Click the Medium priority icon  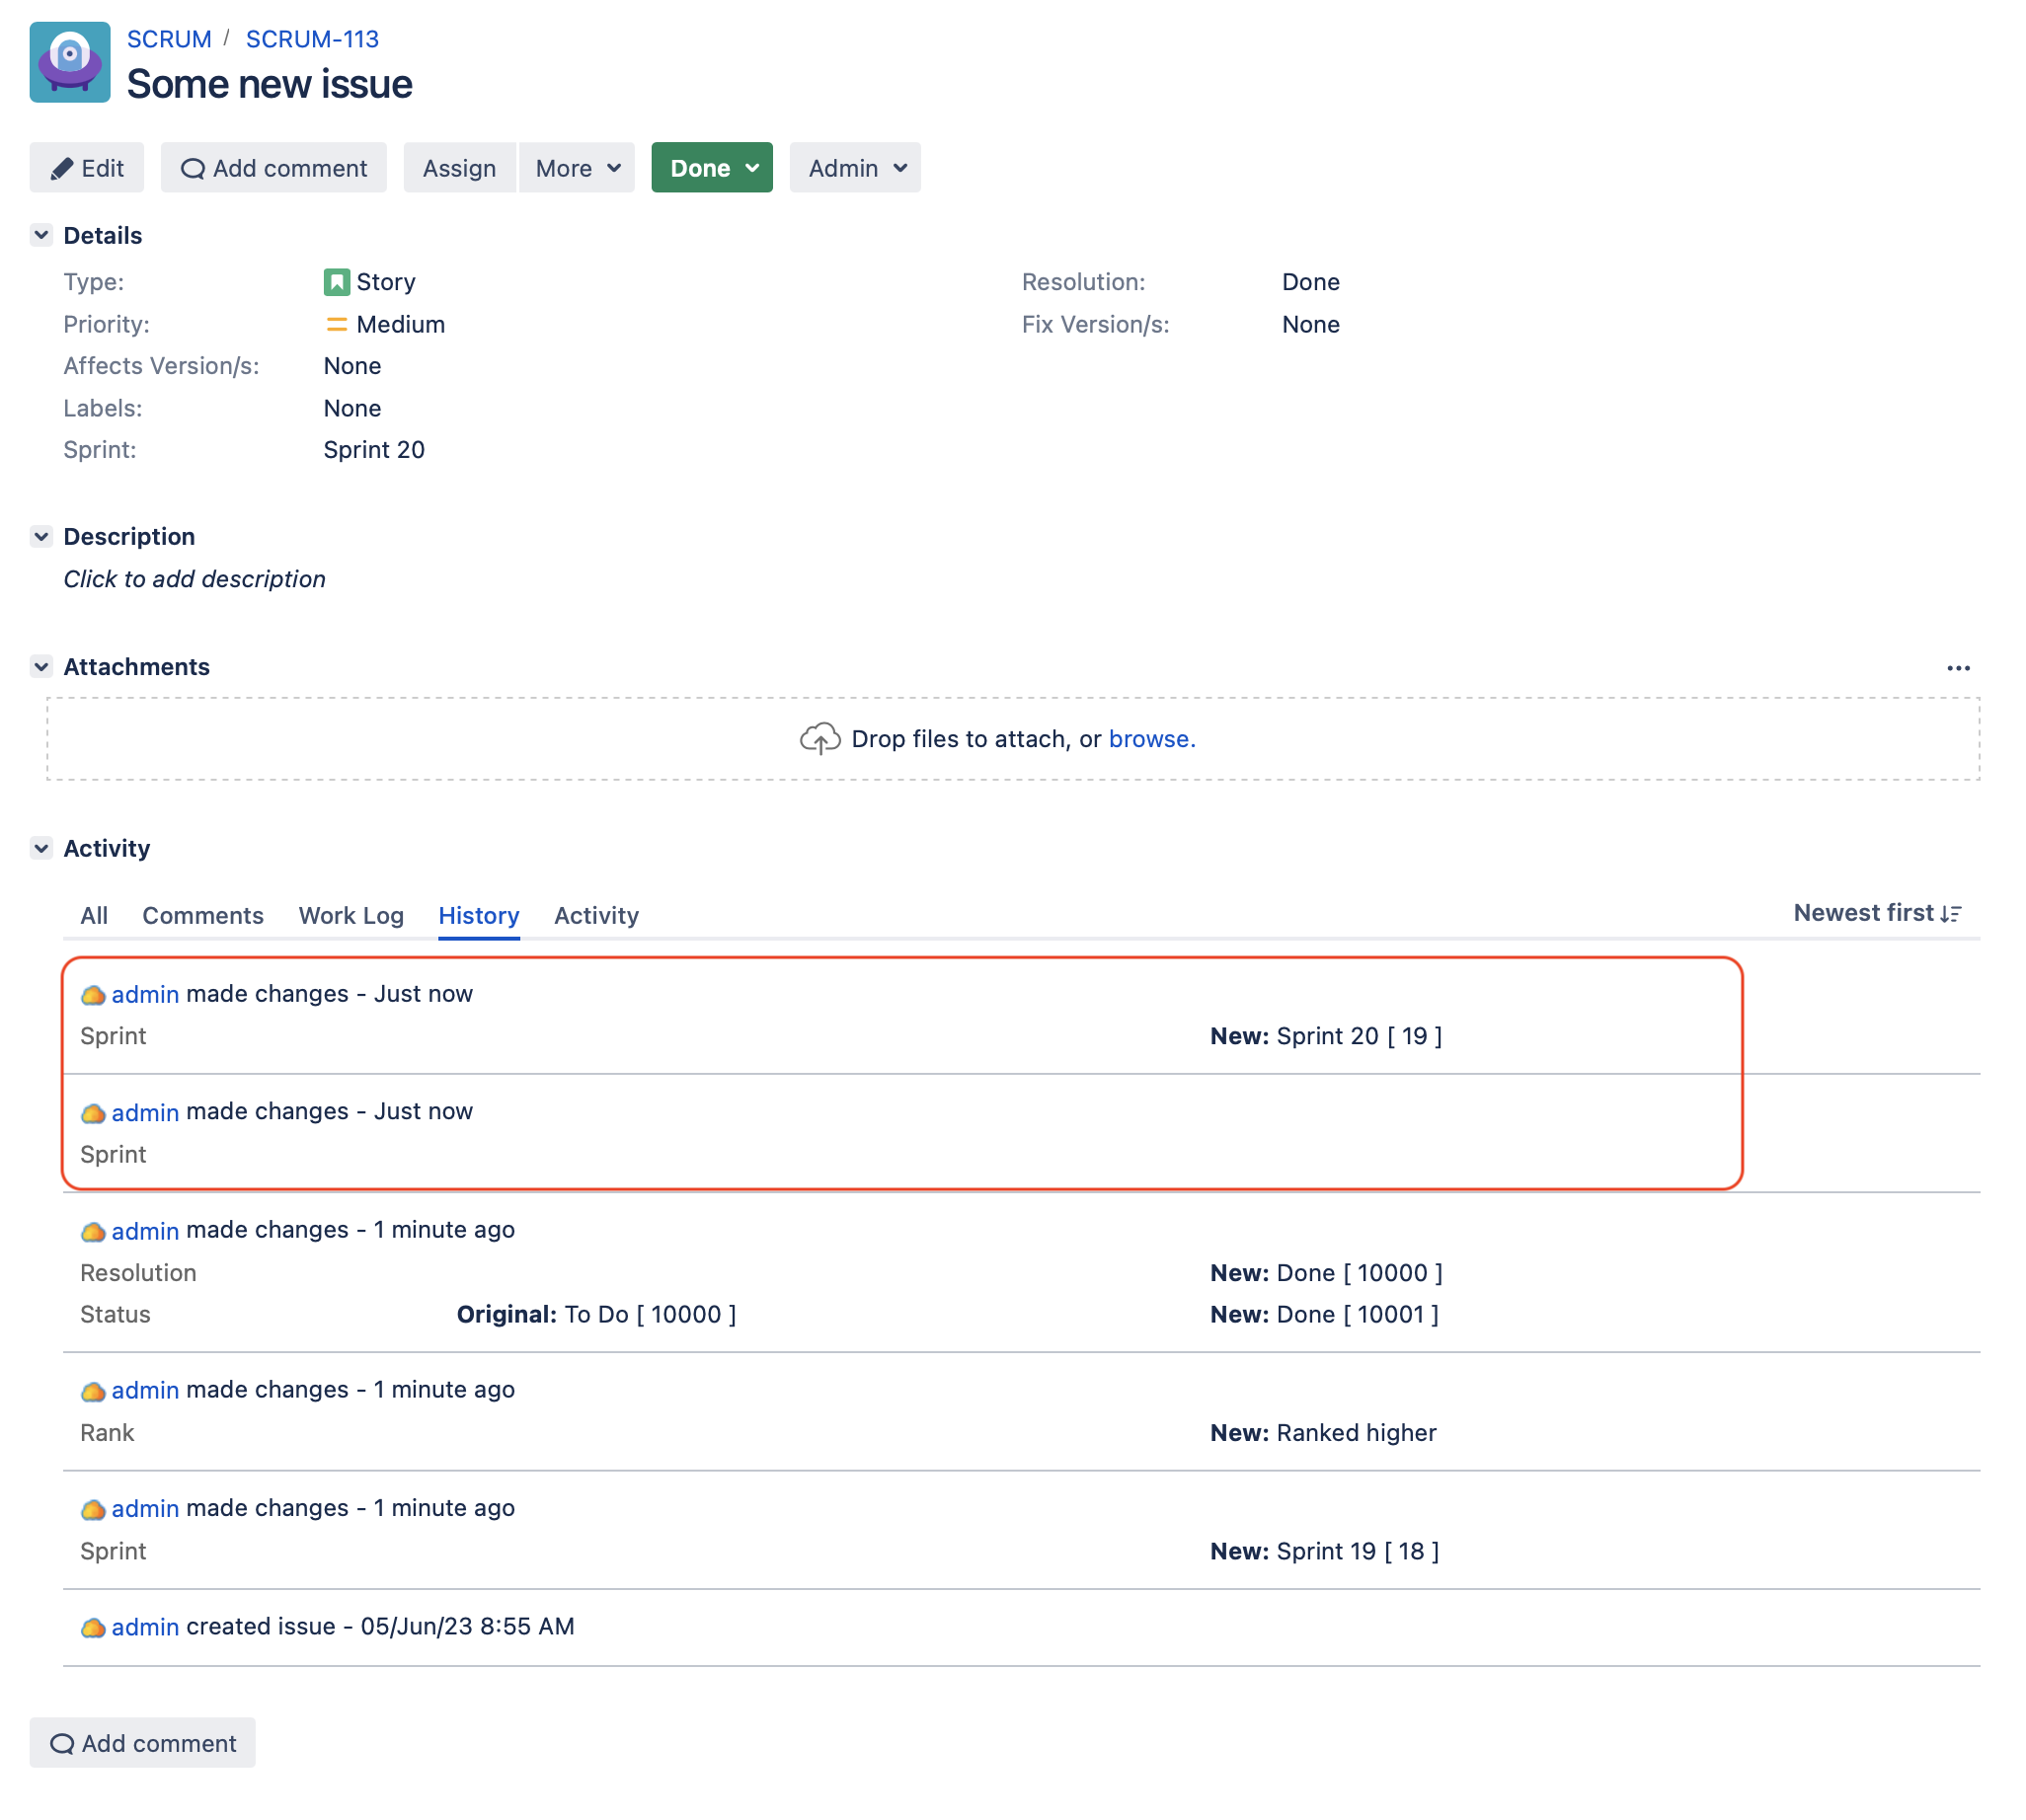point(336,325)
